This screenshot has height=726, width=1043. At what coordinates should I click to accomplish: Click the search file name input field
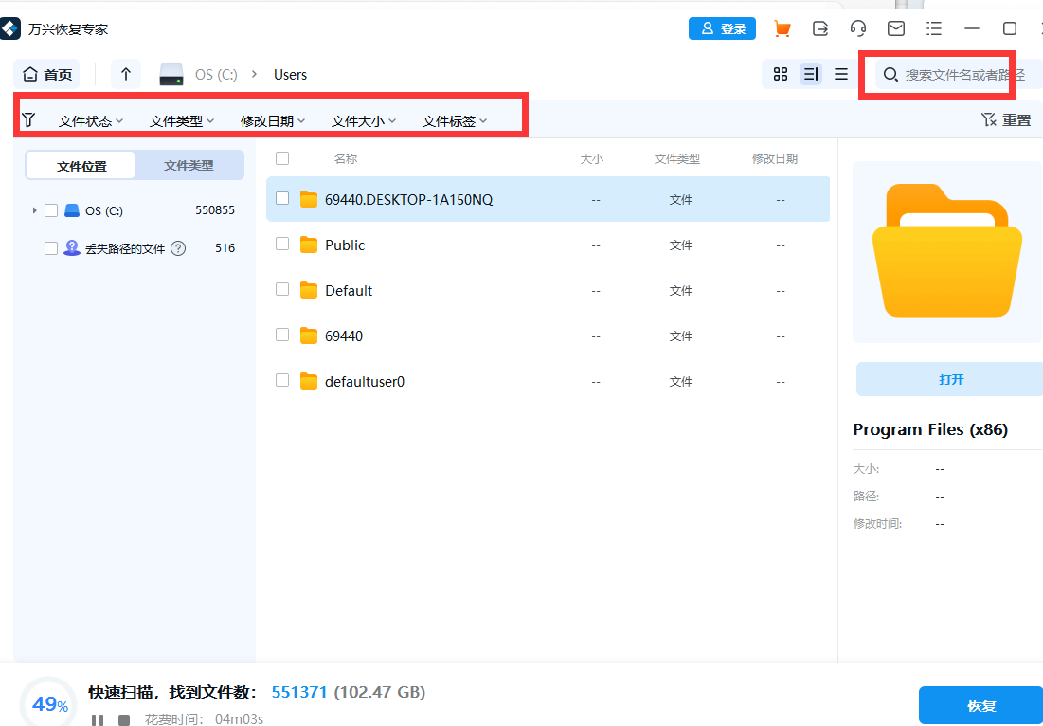point(947,74)
